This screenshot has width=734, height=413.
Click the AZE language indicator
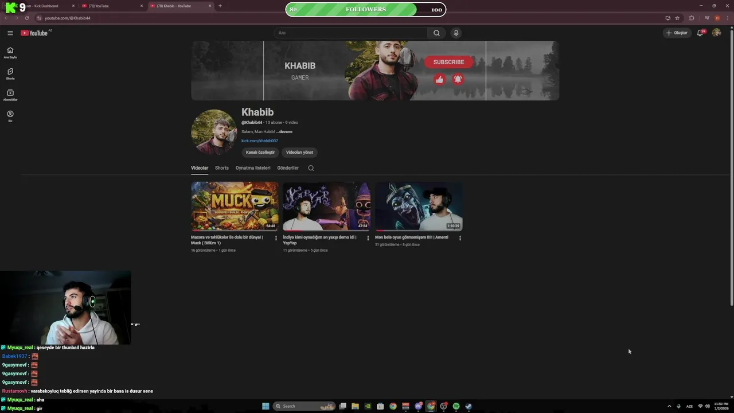pyautogui.click(x=689, y=406)
